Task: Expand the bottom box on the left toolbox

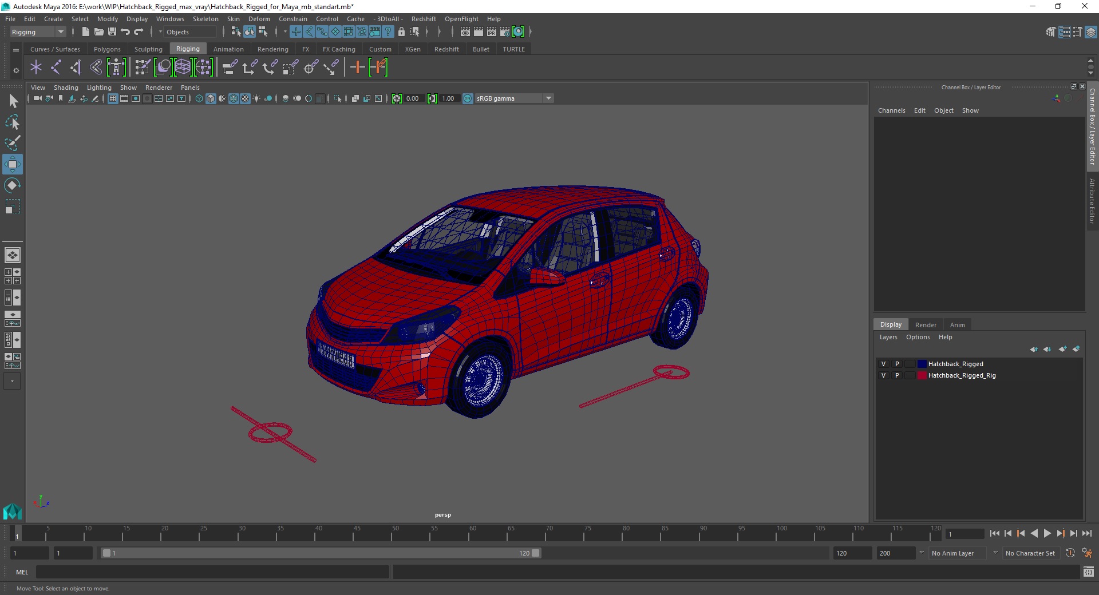Action: point(13,381)
